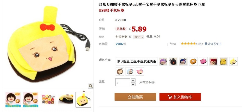The image size is (242, 112).
Task: Select the 默认圆通,汇通,中通,优速快递 option
Action: pos(137,61)
